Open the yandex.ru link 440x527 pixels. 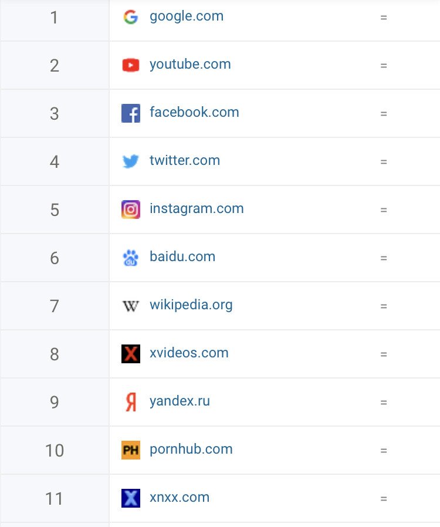(x=180, y=401)
